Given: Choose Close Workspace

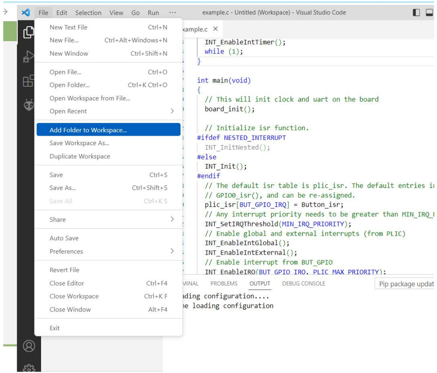Looking at the screenshot, I should pos(108,296).
